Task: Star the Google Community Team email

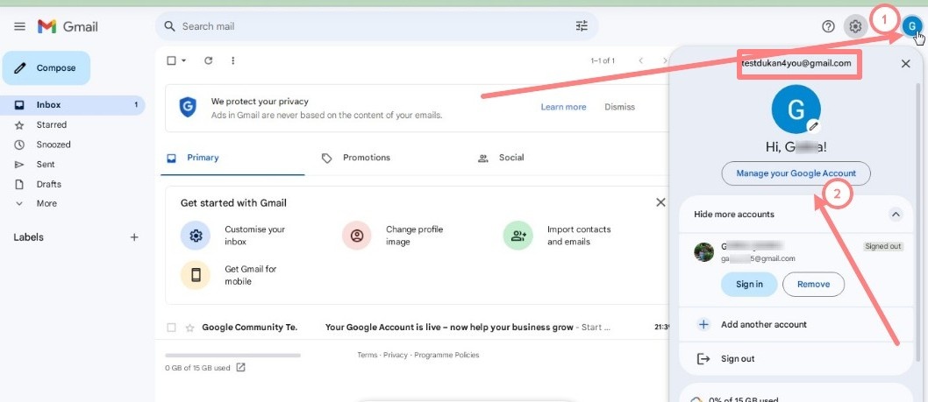Action: coord(190,328)
